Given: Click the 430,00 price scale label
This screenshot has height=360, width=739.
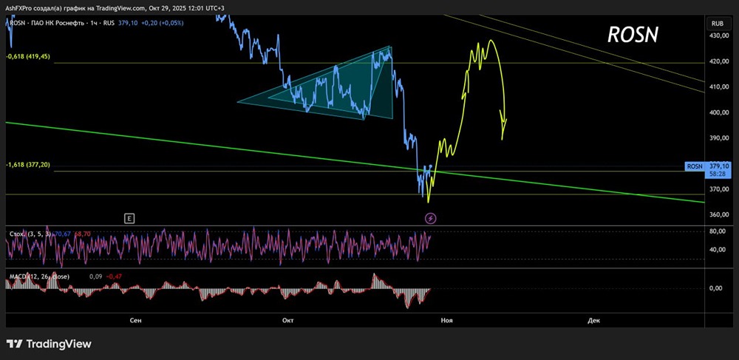Looking at the screenshot, I should (x=720, y=35).
